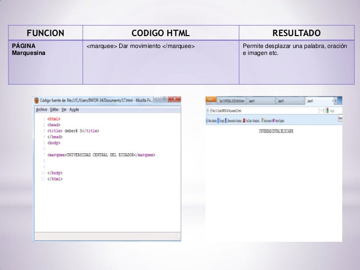Open the orange Firefox menu button
The height and width of the screenshot is (270, 360).
211,99
